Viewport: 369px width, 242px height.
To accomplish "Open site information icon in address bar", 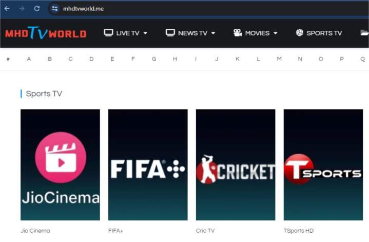I will coord(55,9).
